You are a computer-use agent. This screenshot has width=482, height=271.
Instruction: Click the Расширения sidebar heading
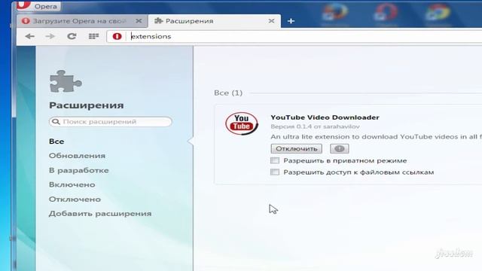tap(87, 105)
